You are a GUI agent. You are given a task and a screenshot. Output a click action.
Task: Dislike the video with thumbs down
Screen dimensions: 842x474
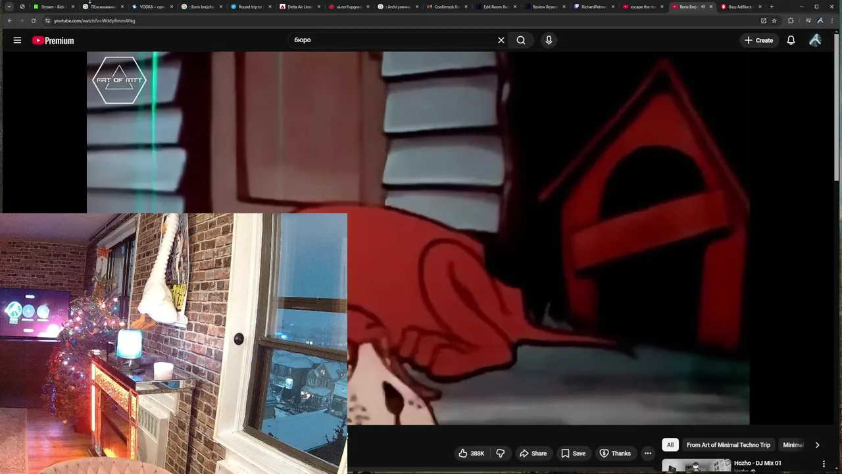tap(501, 453)
